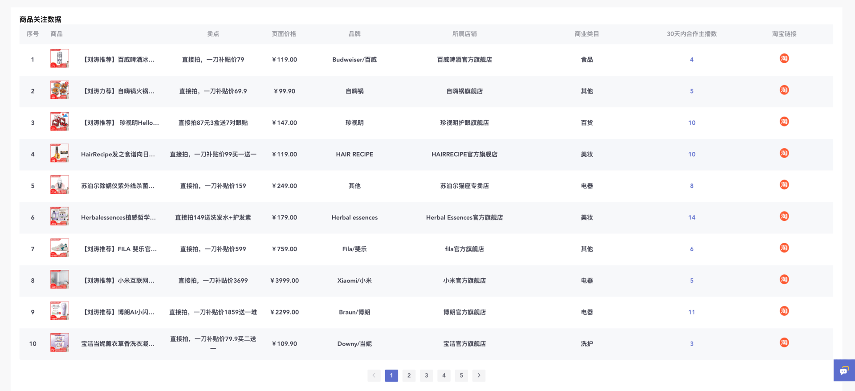Click anchor count 4 for Budweiser
The width and height of the screenshot is (855, 391).
tap(692, 60)
